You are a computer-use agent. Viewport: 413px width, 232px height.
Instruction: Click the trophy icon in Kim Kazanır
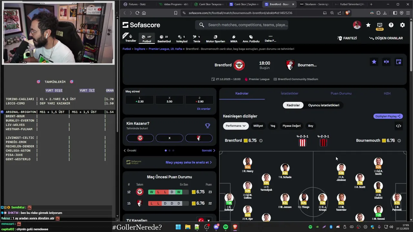pos(207,126)
